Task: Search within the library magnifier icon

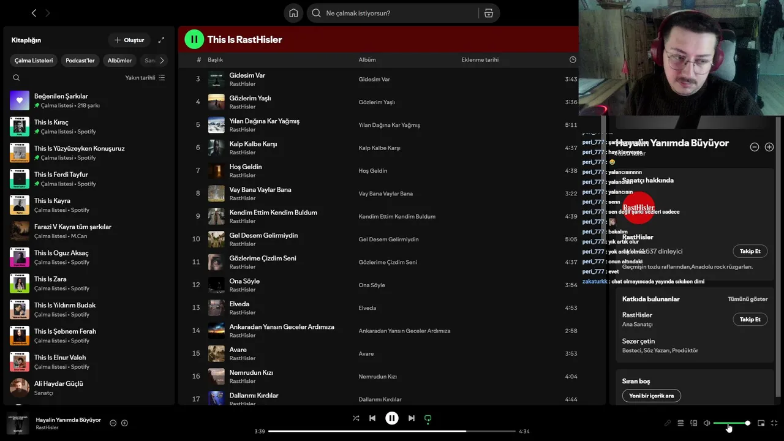Action: point(17,78)
